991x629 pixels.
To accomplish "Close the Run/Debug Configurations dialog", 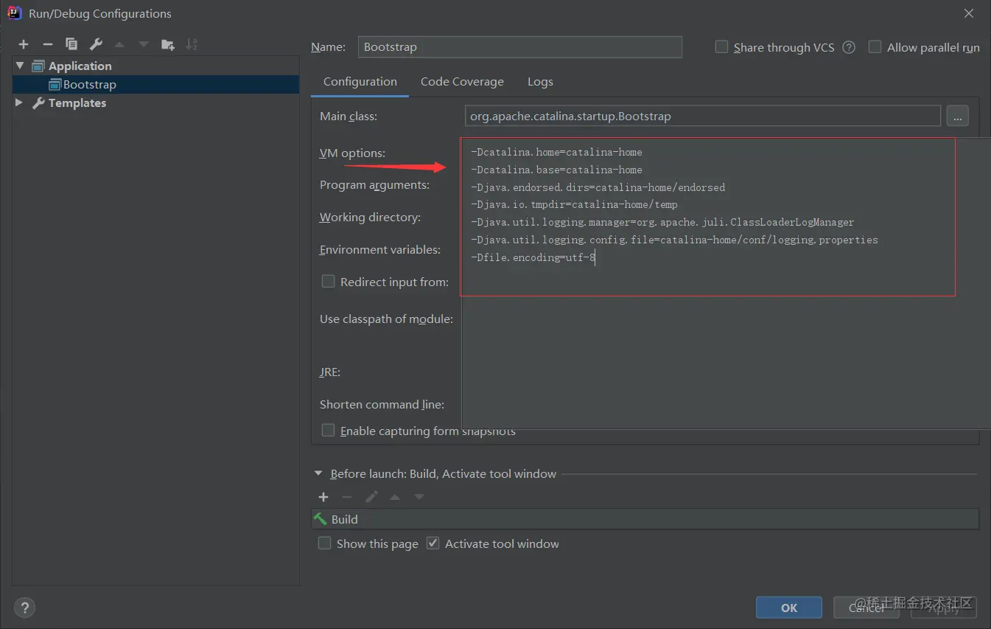I will tap(969, 13).
